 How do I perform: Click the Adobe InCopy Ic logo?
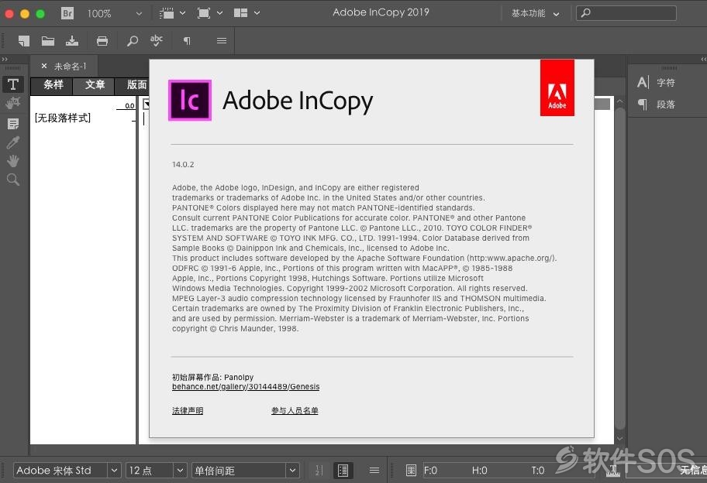click(190, 101)
